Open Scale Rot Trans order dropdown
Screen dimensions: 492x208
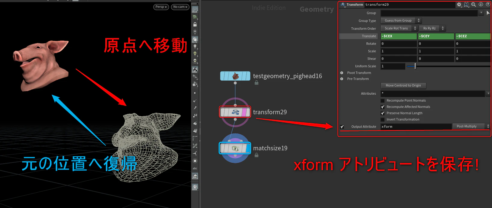point(399,28)
